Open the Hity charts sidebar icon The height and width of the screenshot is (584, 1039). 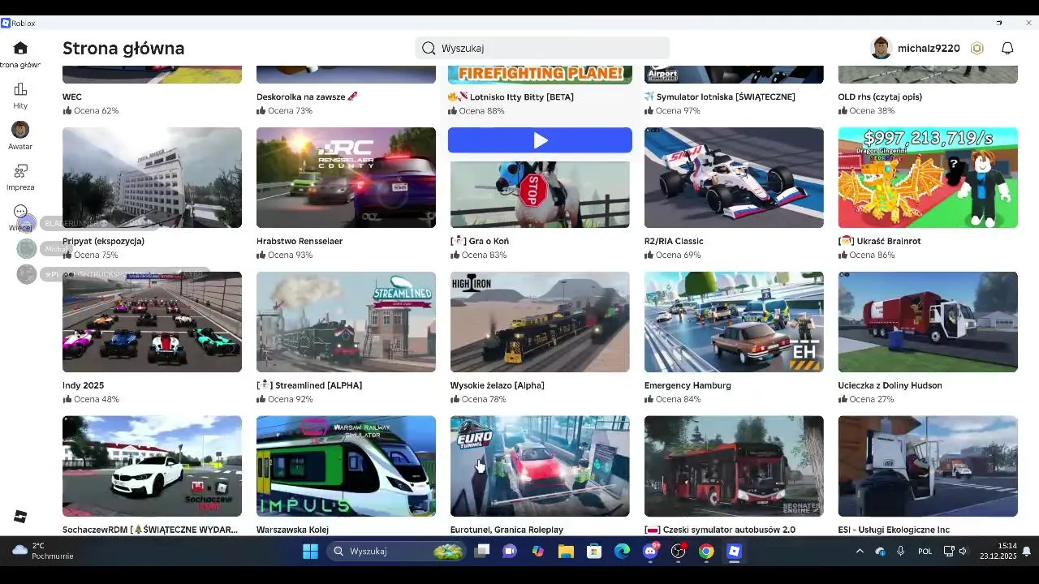(20, 89)
